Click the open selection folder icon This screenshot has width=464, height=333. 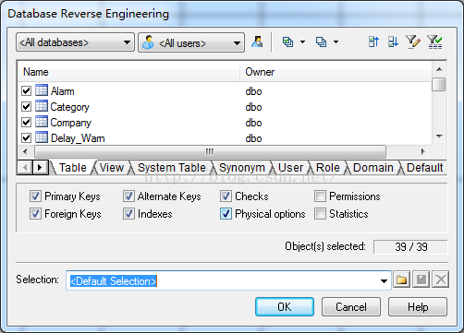tap(401, 279)
